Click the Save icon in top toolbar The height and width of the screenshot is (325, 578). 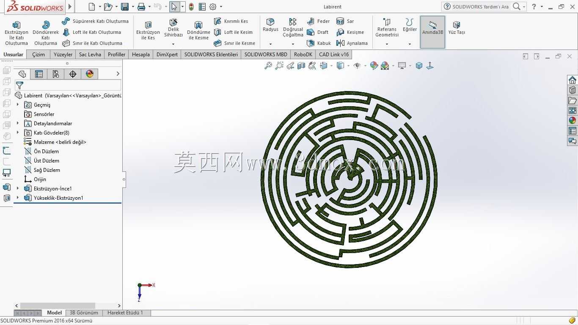click(125, 7)
